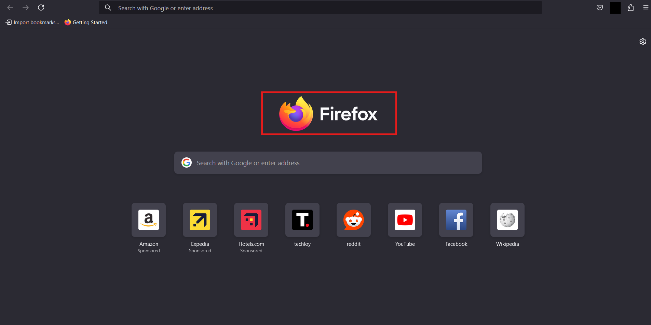The image size is (651, 325).
Task: Open the reddit shortcut tile
Action: 353,220
